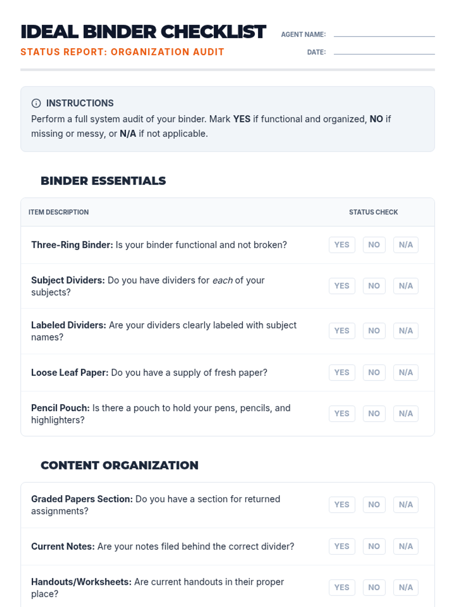Mark YES for Labeled Dividers
455x607 pixels.
coord(342,330)
